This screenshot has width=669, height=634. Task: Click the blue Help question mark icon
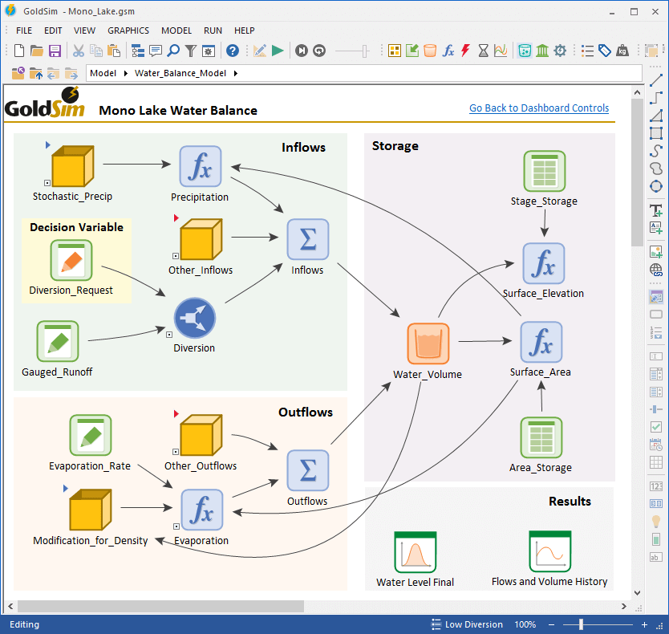coord(232,51)
